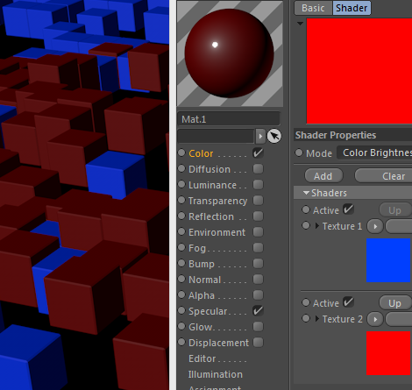The image size is (412, 390).
Task: Open Texture 1 shader arrow menu
Action: point(375,226)
